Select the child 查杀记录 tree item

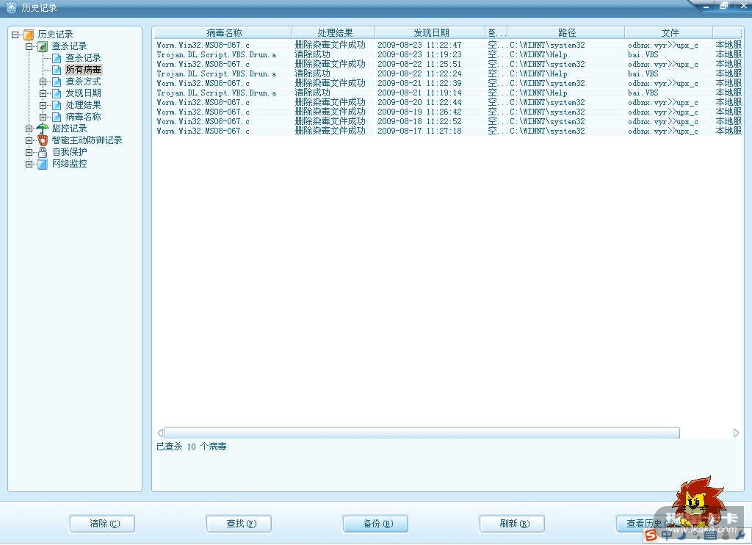[x=84, y=58]
